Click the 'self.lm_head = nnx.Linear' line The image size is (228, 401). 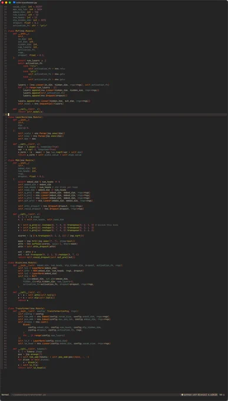pos(64,343)
